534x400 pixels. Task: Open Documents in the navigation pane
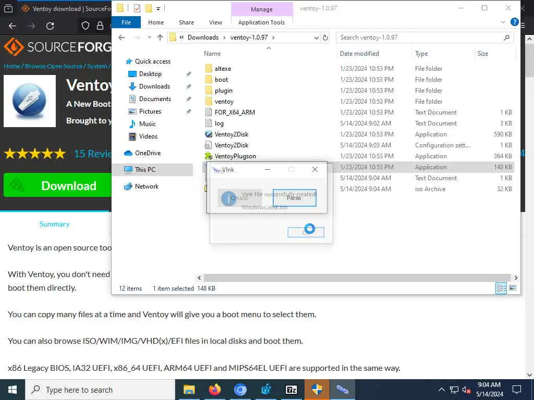coord(155,99)
